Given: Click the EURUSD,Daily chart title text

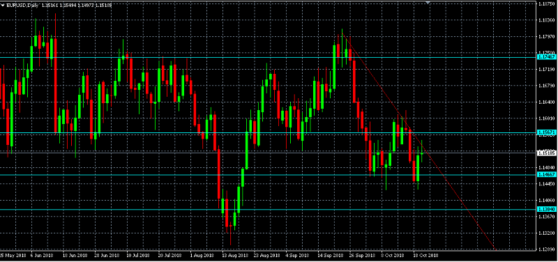Looking at the screenshot, I should click(22, 6).
